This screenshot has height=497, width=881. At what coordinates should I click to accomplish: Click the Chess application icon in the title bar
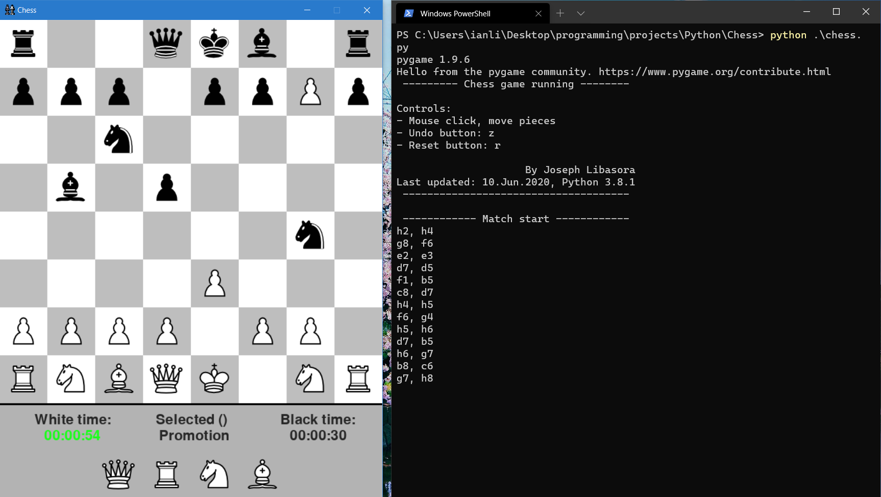[x=10, y=10]
